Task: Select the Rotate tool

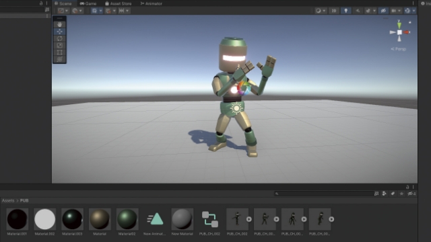Action: click(x=59, y=38)
